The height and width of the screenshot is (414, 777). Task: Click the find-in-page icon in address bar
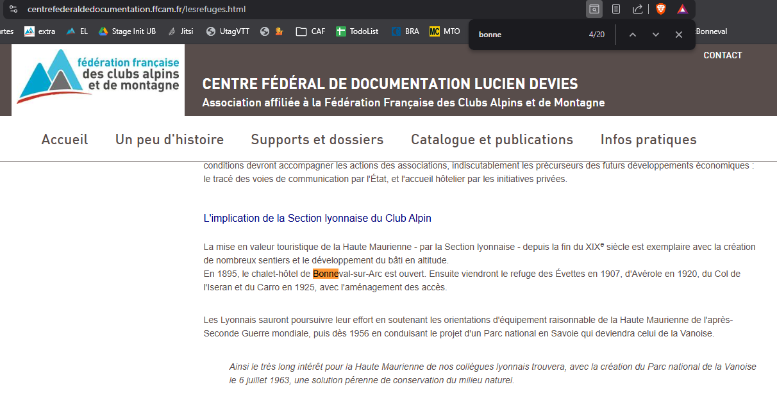click(594, 9)
